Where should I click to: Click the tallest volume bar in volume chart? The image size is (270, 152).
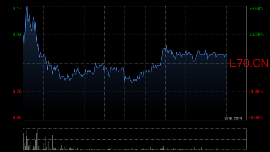(38, 139)
